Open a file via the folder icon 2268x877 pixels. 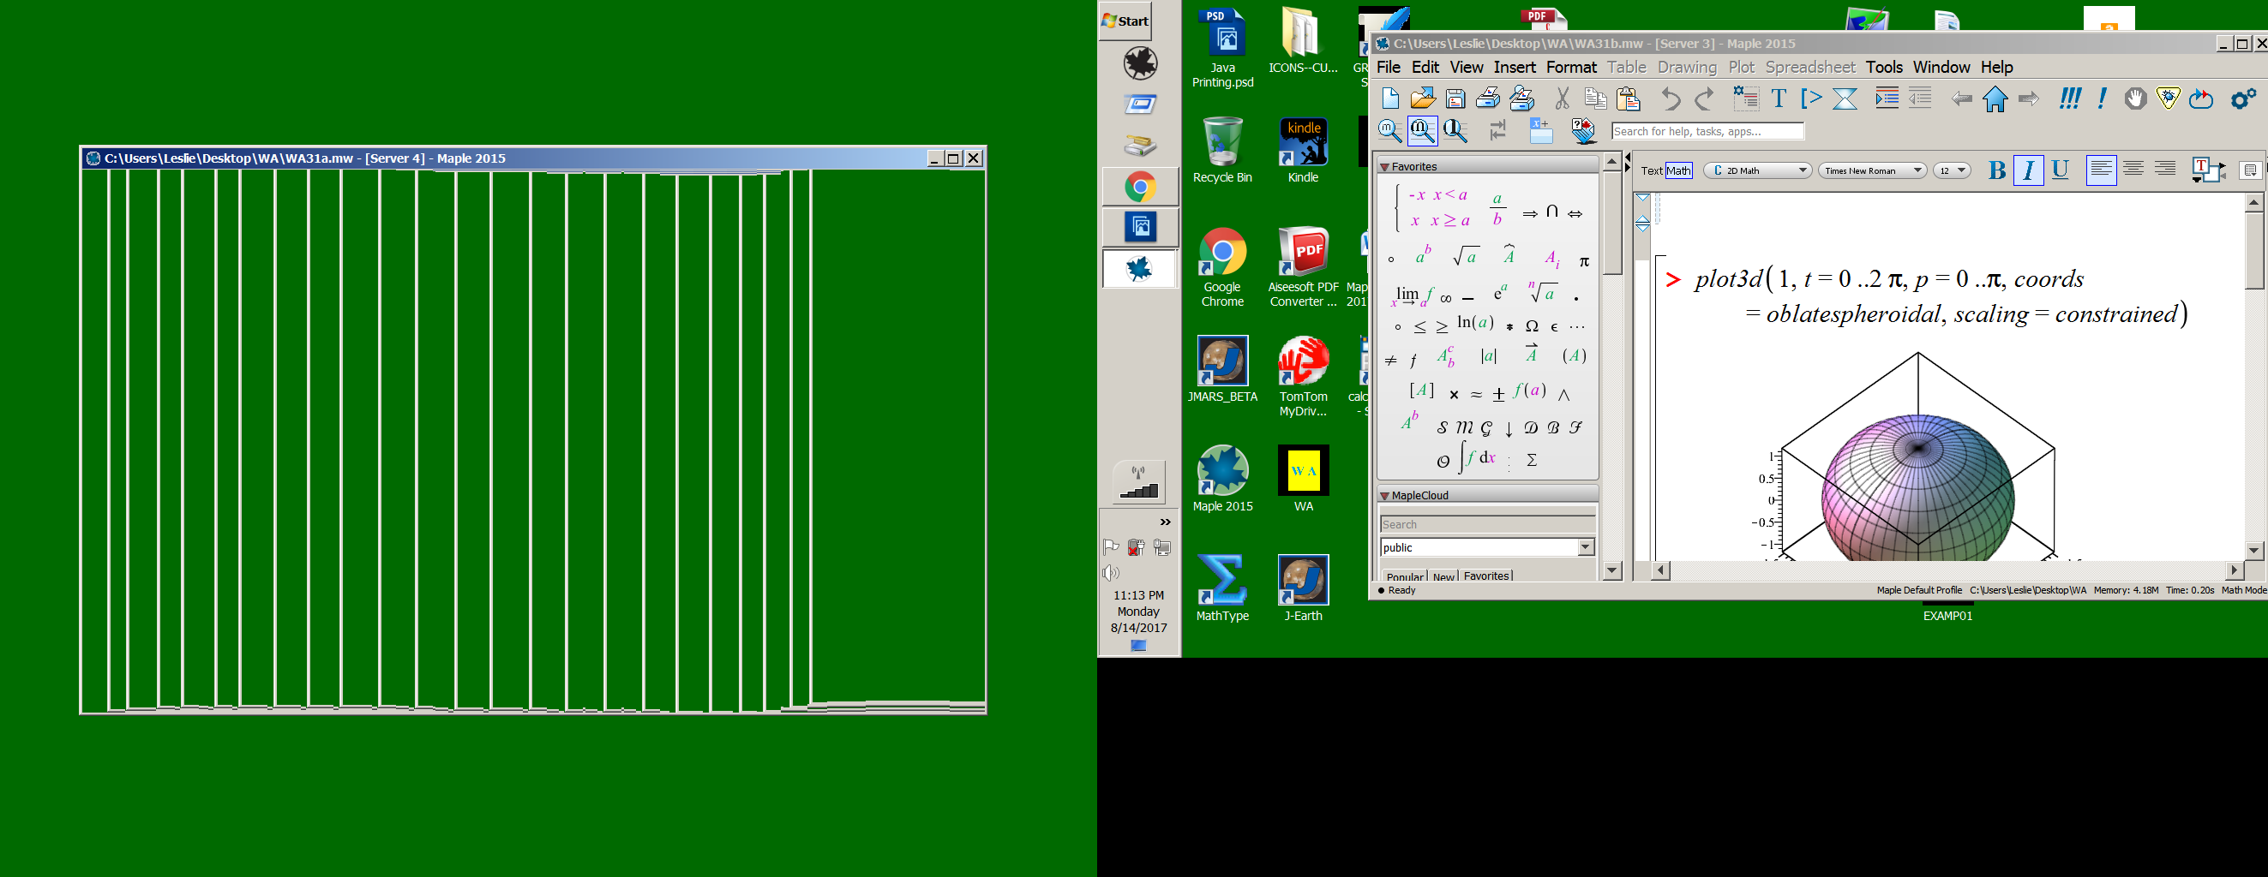click(1423, 99)
